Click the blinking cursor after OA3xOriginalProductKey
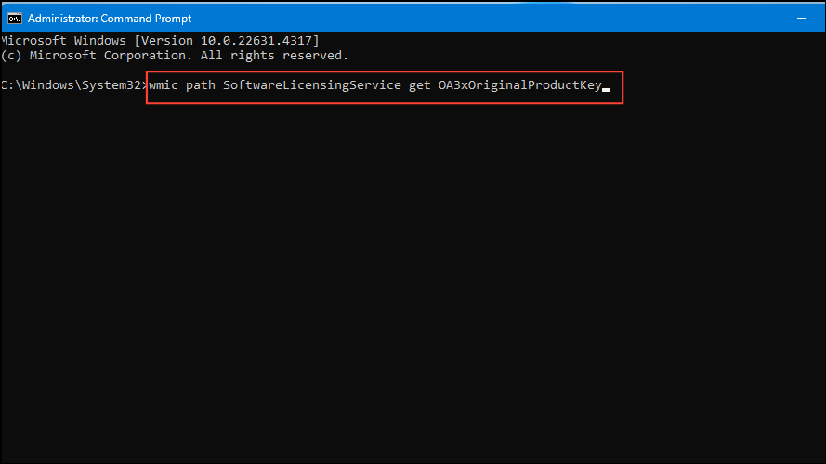Viewport: 826px width, 464px height. pyautogui.click(x=606, y=89)
